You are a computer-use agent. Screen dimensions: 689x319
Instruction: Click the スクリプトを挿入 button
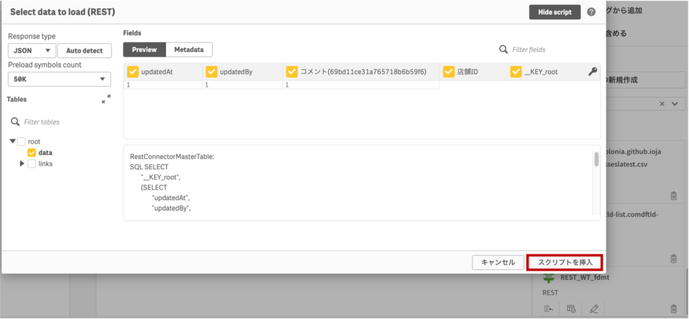[565, 262]
